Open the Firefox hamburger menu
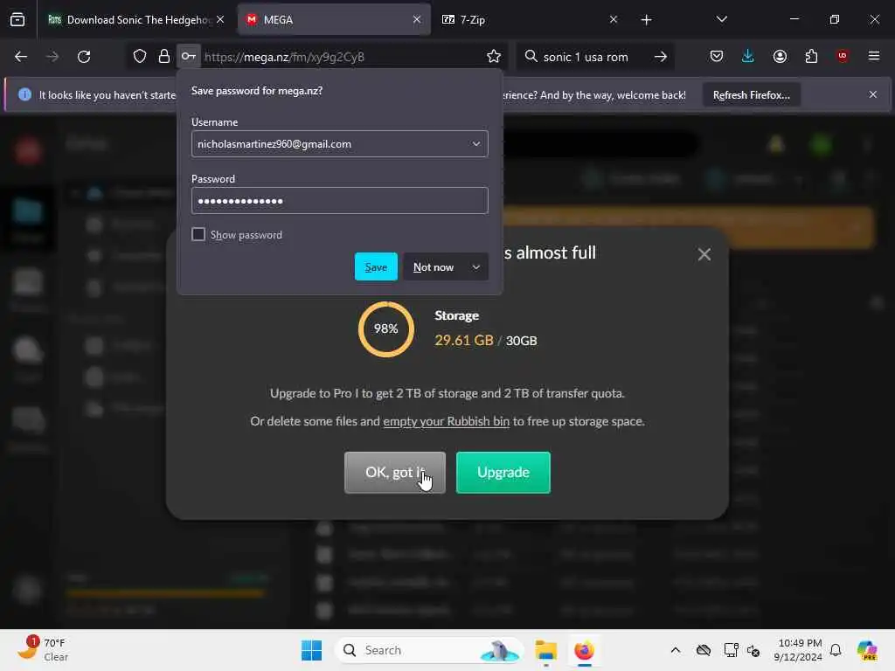 874,56
